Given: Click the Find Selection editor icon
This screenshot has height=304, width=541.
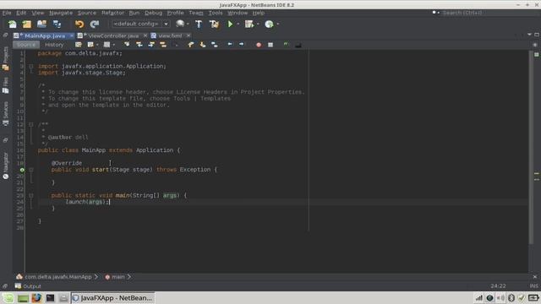Looking at the screenshot, I should point(127,45).
